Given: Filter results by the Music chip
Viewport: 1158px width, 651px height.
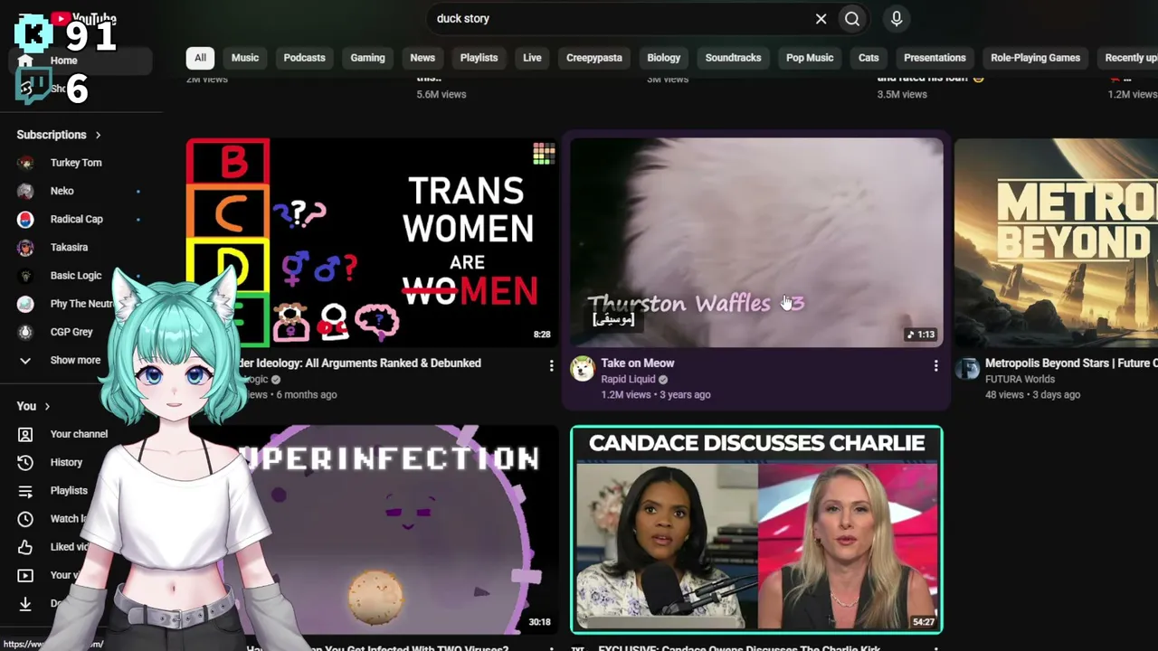Looking at the screenshot, I should (x=245, y=58).
